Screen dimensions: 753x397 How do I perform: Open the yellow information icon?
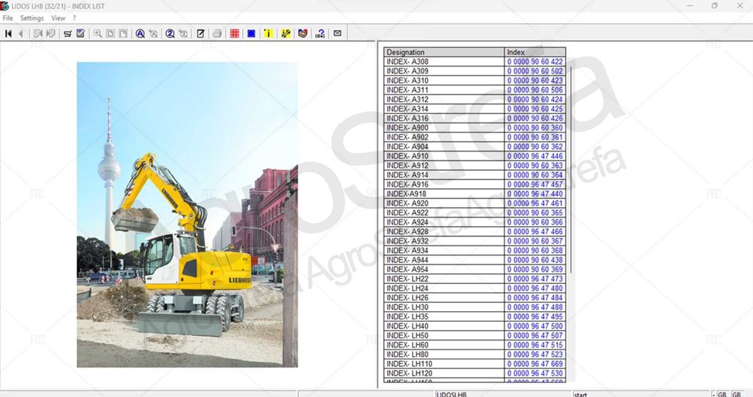pos(269,33)
